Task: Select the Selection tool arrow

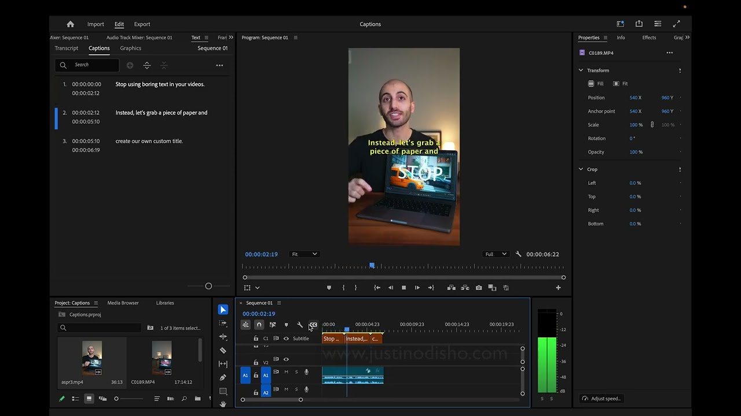Action: coord(223,310)
